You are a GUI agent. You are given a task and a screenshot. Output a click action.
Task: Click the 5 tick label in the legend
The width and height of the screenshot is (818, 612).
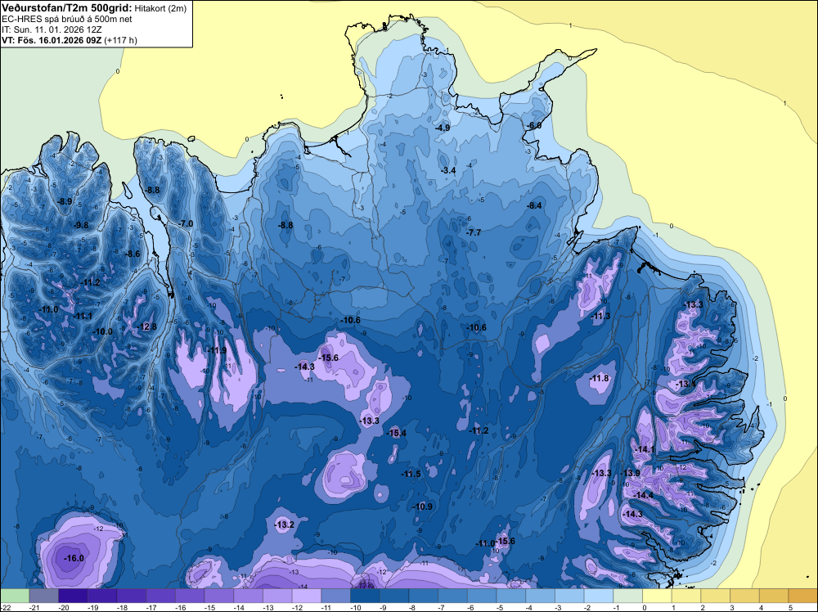791,607
